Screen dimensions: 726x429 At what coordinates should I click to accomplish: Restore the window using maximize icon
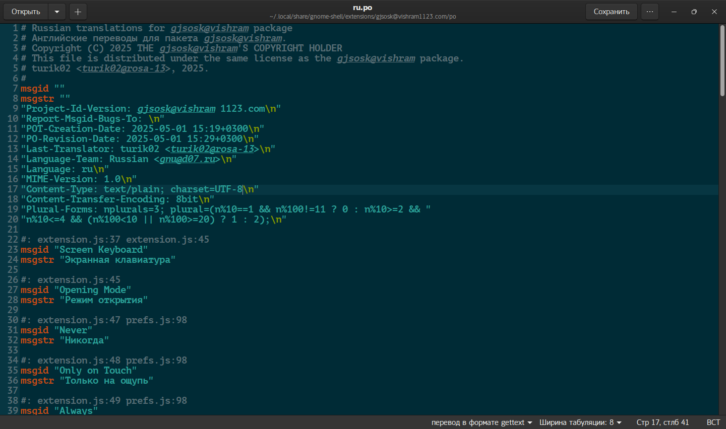[x=694, y=12]
